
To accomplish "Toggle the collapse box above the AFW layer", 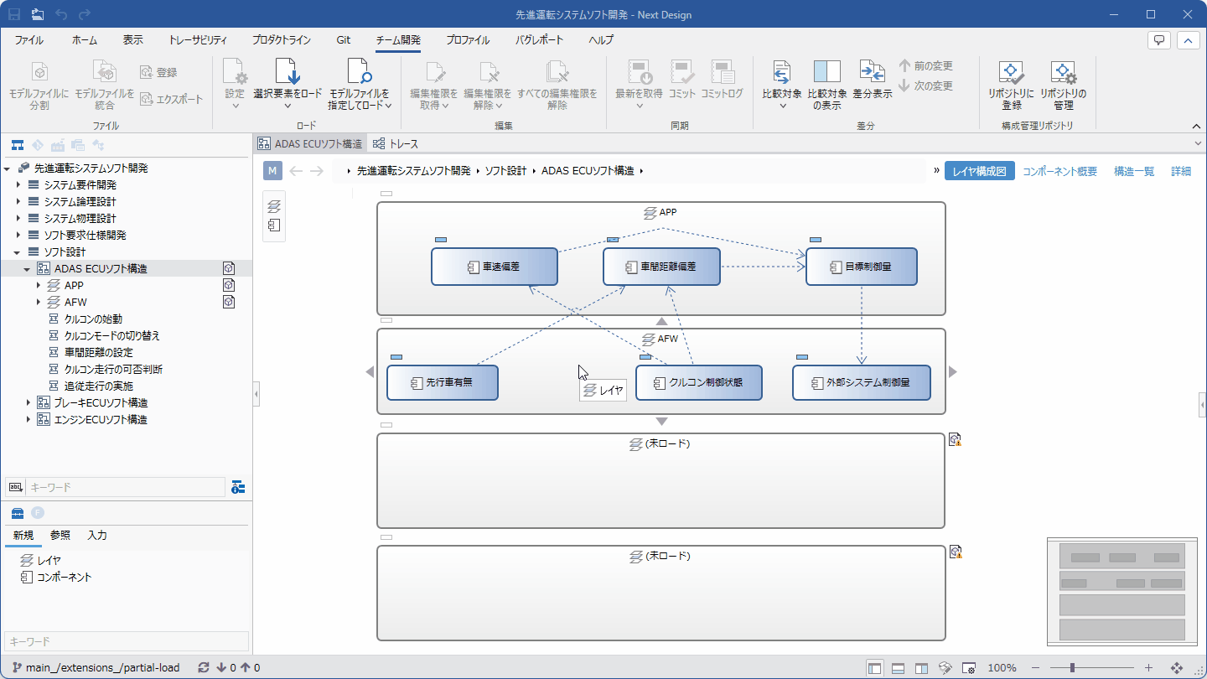I will (386, 320).
